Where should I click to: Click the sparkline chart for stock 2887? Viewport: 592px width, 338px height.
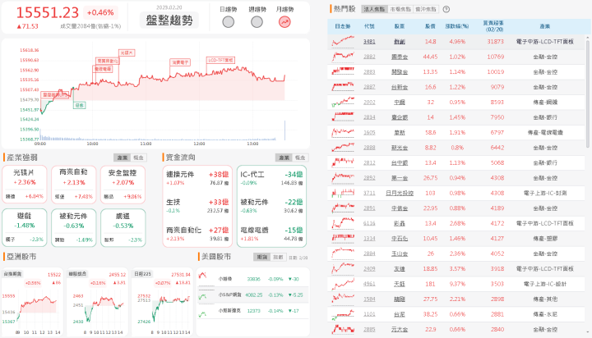(x=343, y=87)
